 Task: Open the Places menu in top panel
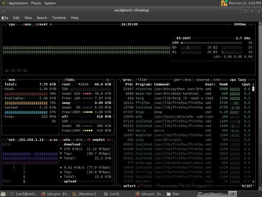pyautogui.click(x=36, y=3)
